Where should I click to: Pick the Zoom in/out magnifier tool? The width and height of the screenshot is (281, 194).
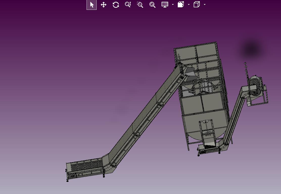[128, 5]
